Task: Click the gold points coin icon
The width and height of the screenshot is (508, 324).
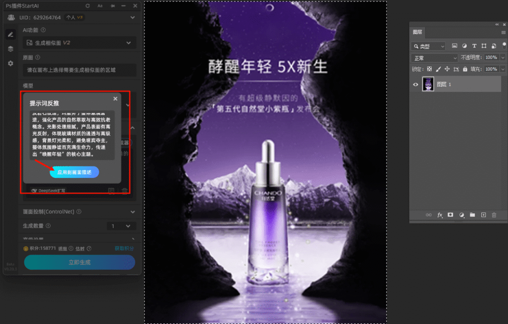Action: (x=26, y=249)
